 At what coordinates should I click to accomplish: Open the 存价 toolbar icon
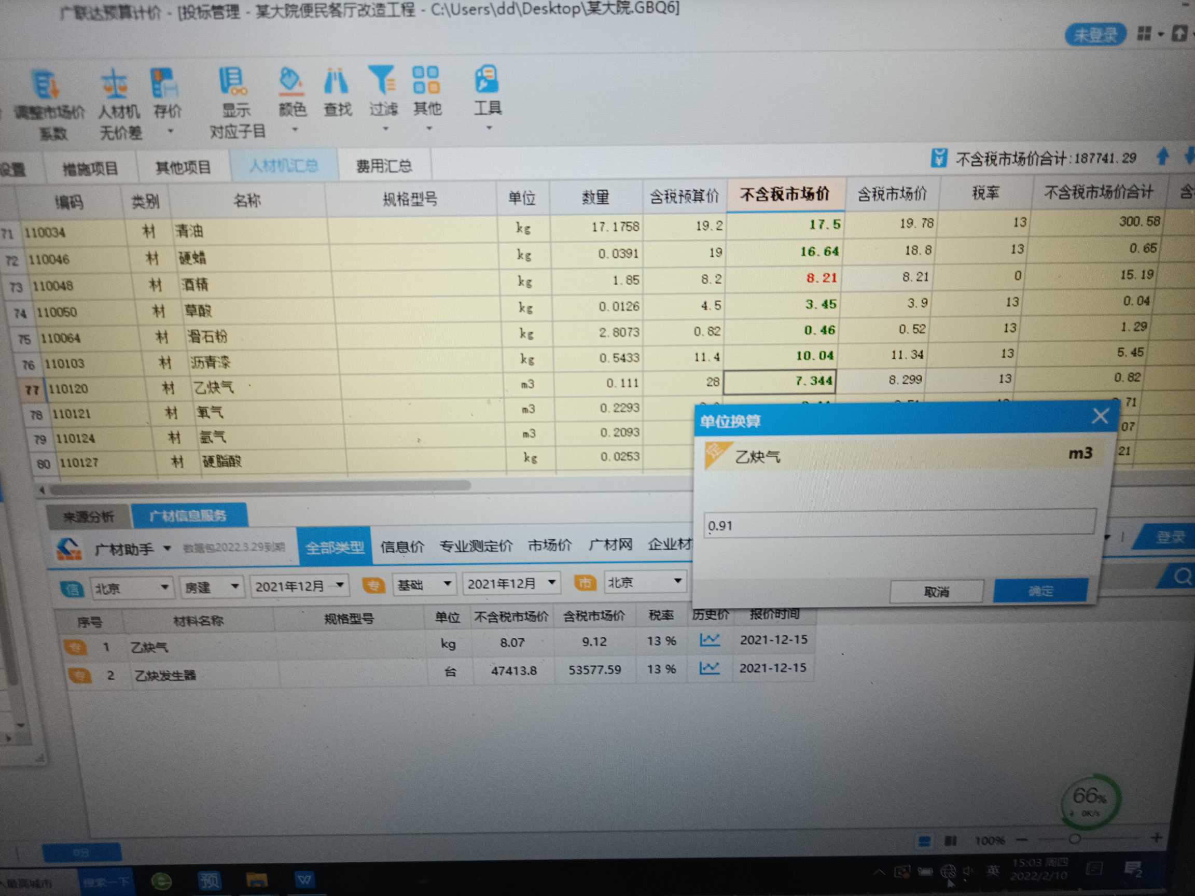[x=164, y=83]
